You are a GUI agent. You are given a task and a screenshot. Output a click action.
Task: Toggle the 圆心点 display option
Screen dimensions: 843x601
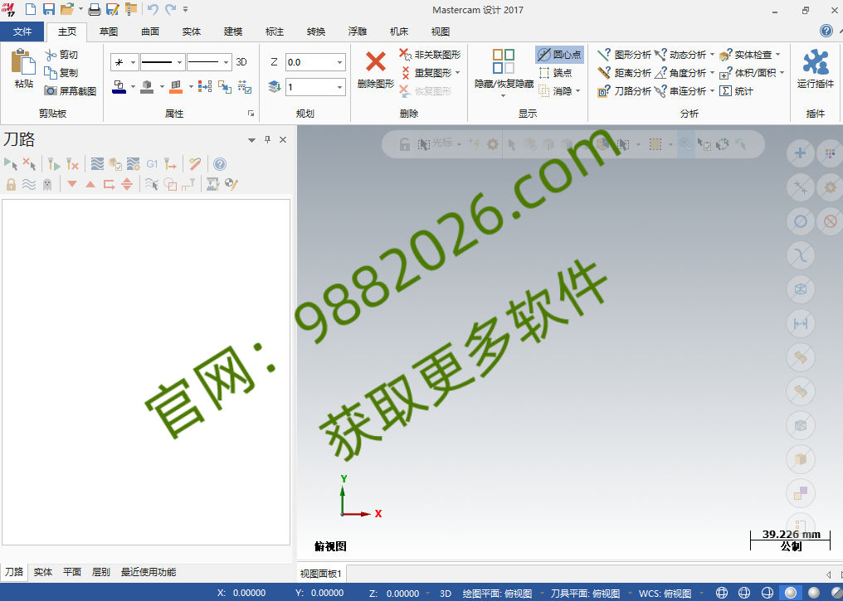click(560, 55)
